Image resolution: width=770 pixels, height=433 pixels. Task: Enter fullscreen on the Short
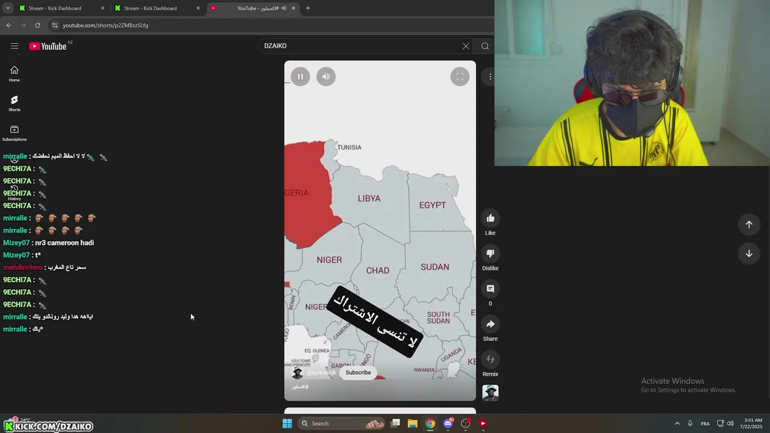tap(460, 76)
